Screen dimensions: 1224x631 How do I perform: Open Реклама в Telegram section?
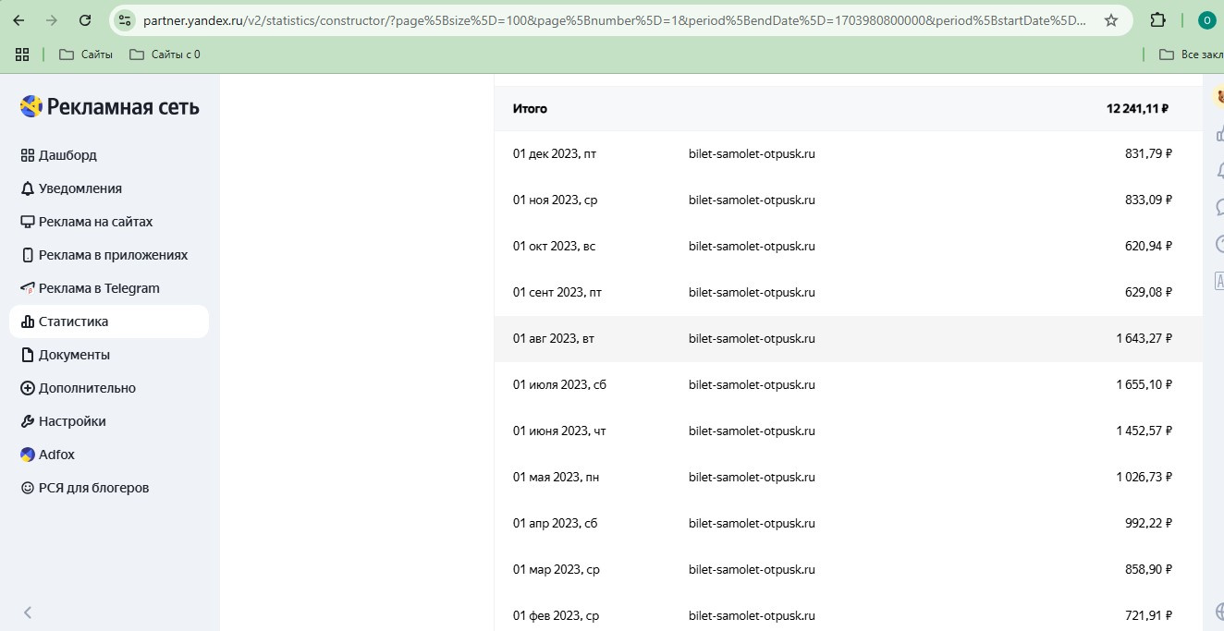(x=90, y=288)
